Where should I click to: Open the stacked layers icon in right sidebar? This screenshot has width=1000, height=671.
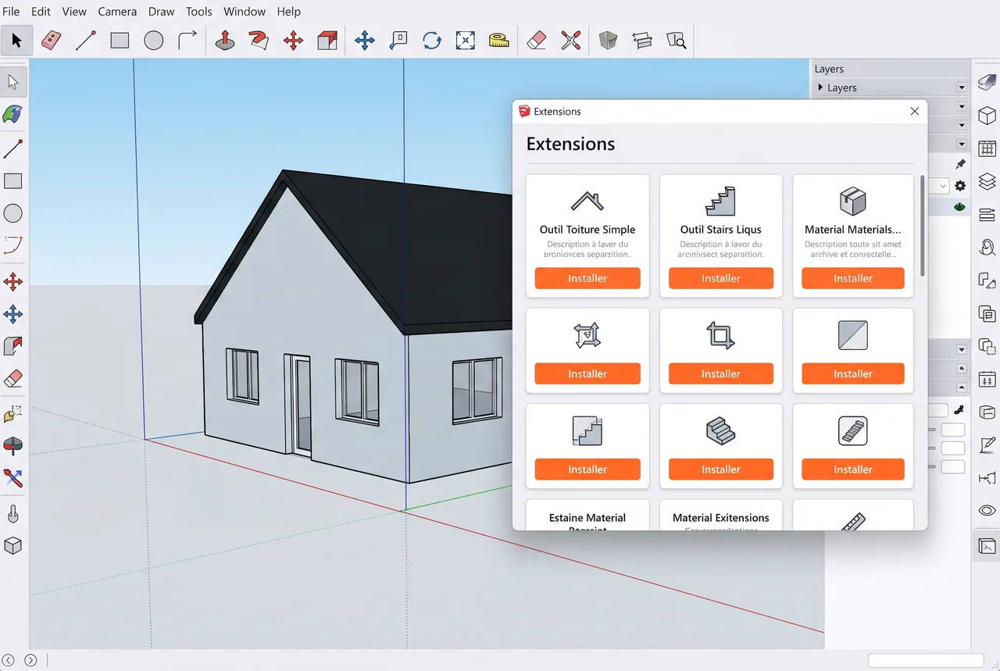pyautogui.click(x=987, y=181)
